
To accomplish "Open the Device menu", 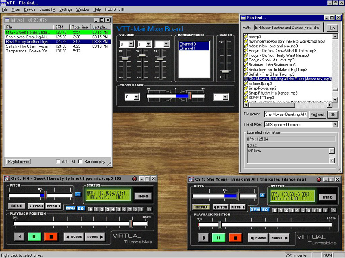I will [x=30, y=9].
